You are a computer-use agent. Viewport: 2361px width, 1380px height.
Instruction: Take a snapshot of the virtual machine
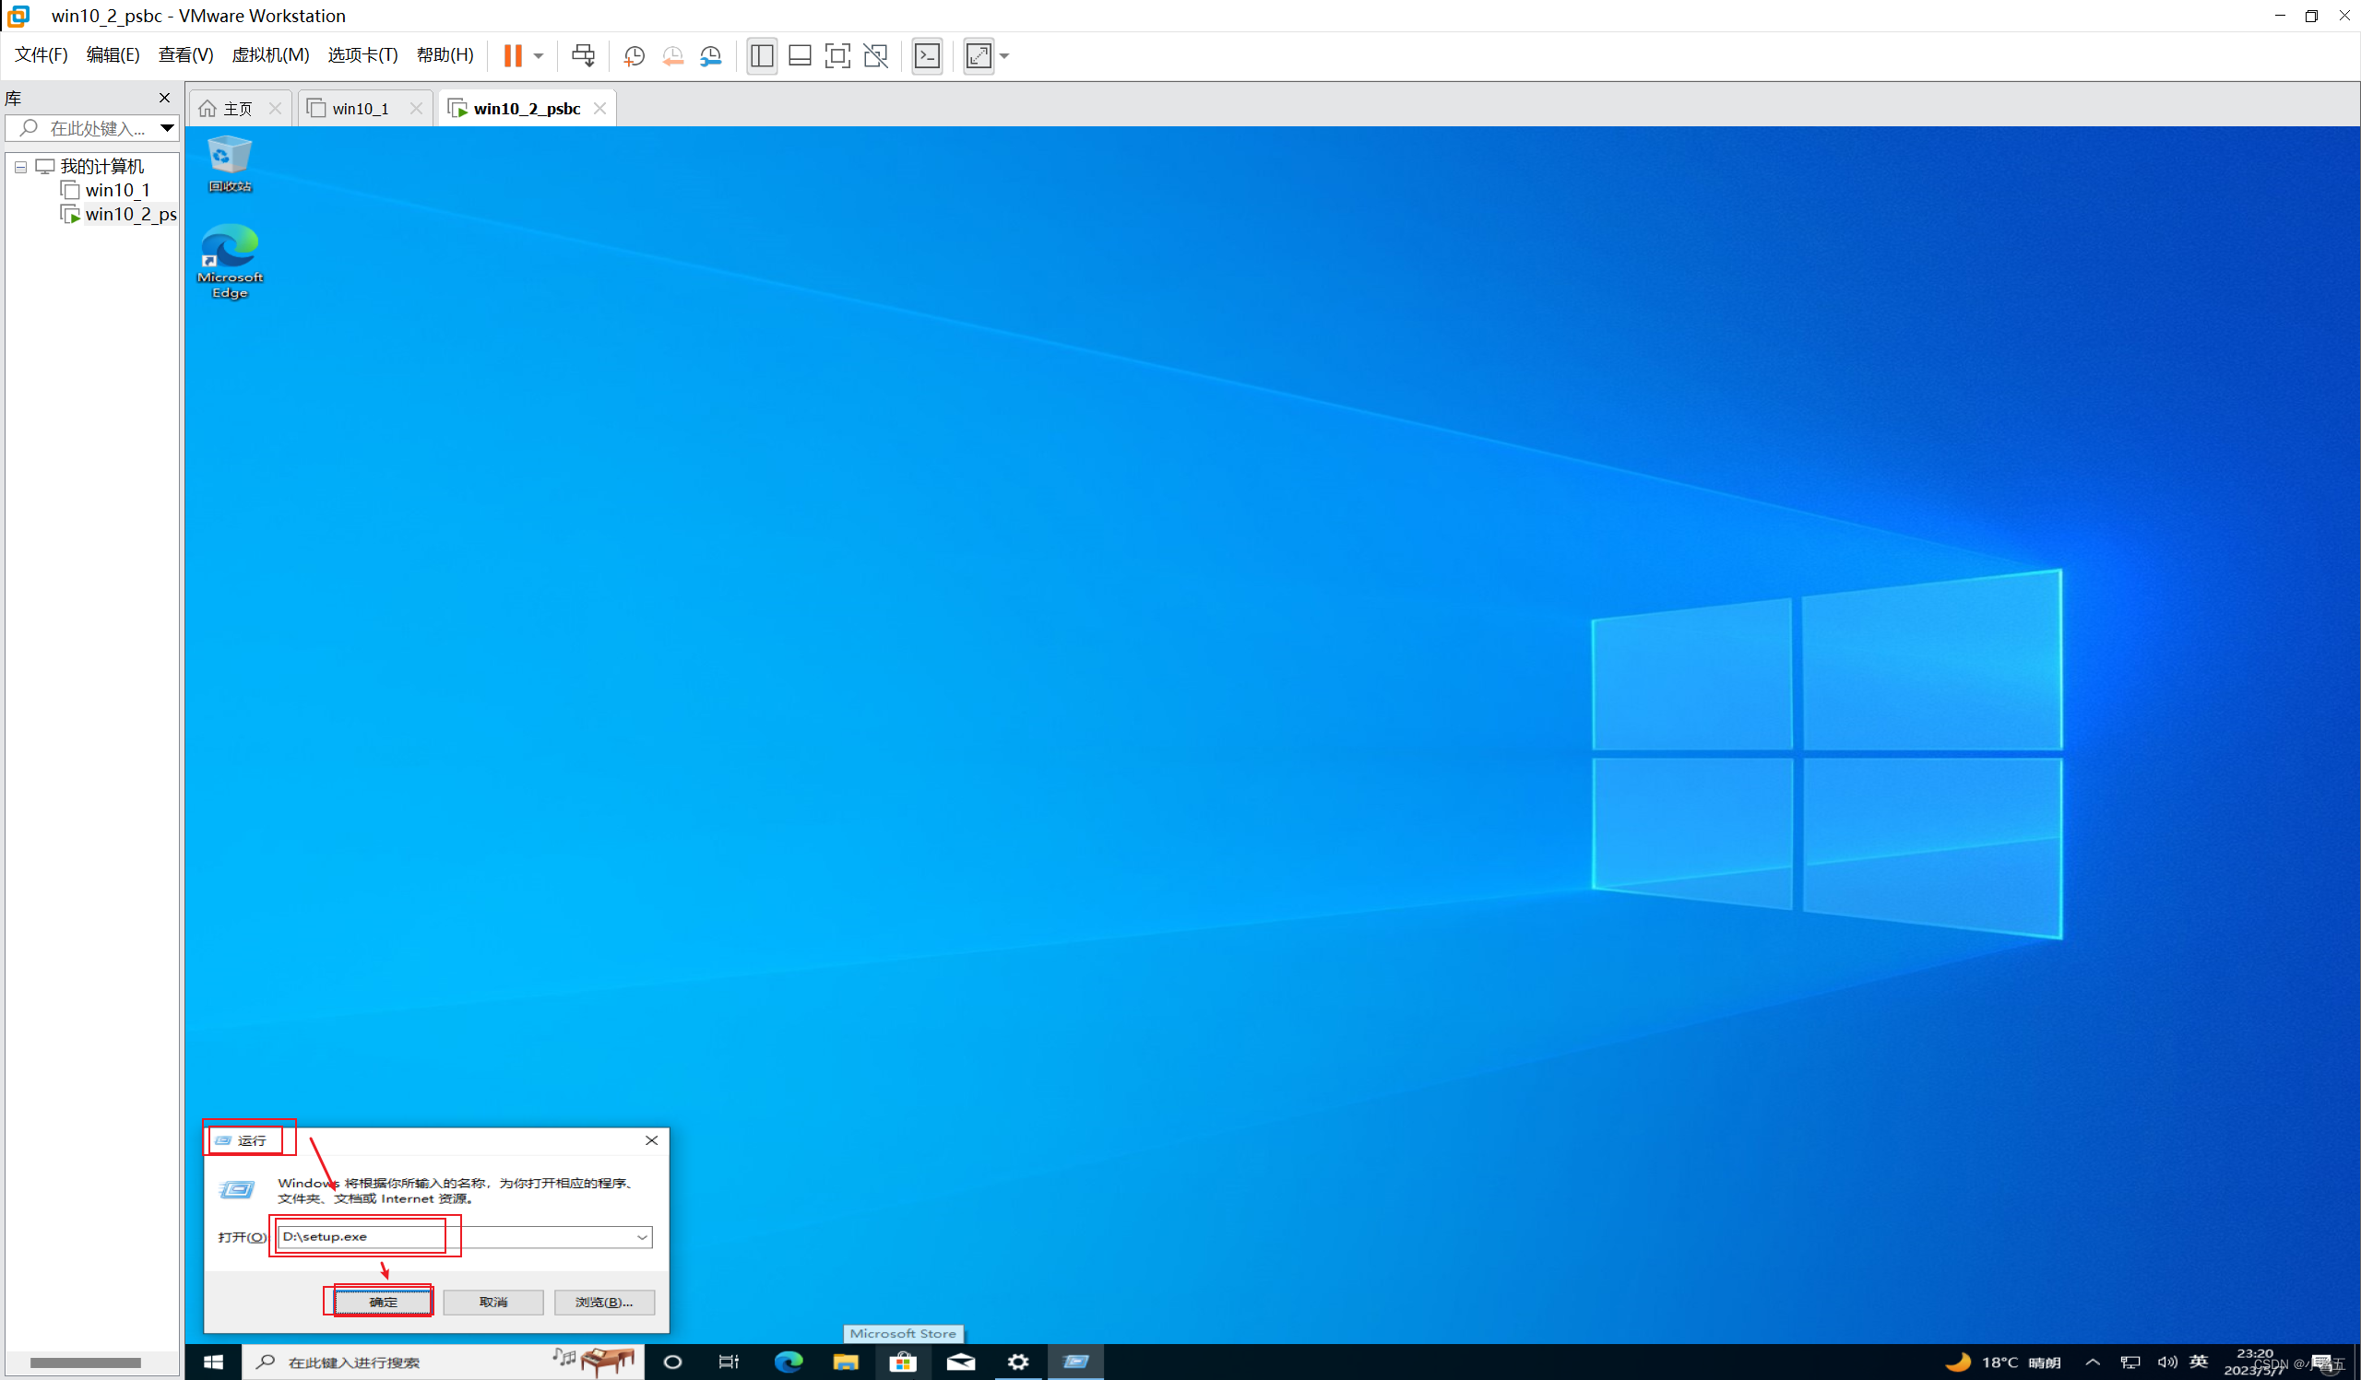(634, 55)
